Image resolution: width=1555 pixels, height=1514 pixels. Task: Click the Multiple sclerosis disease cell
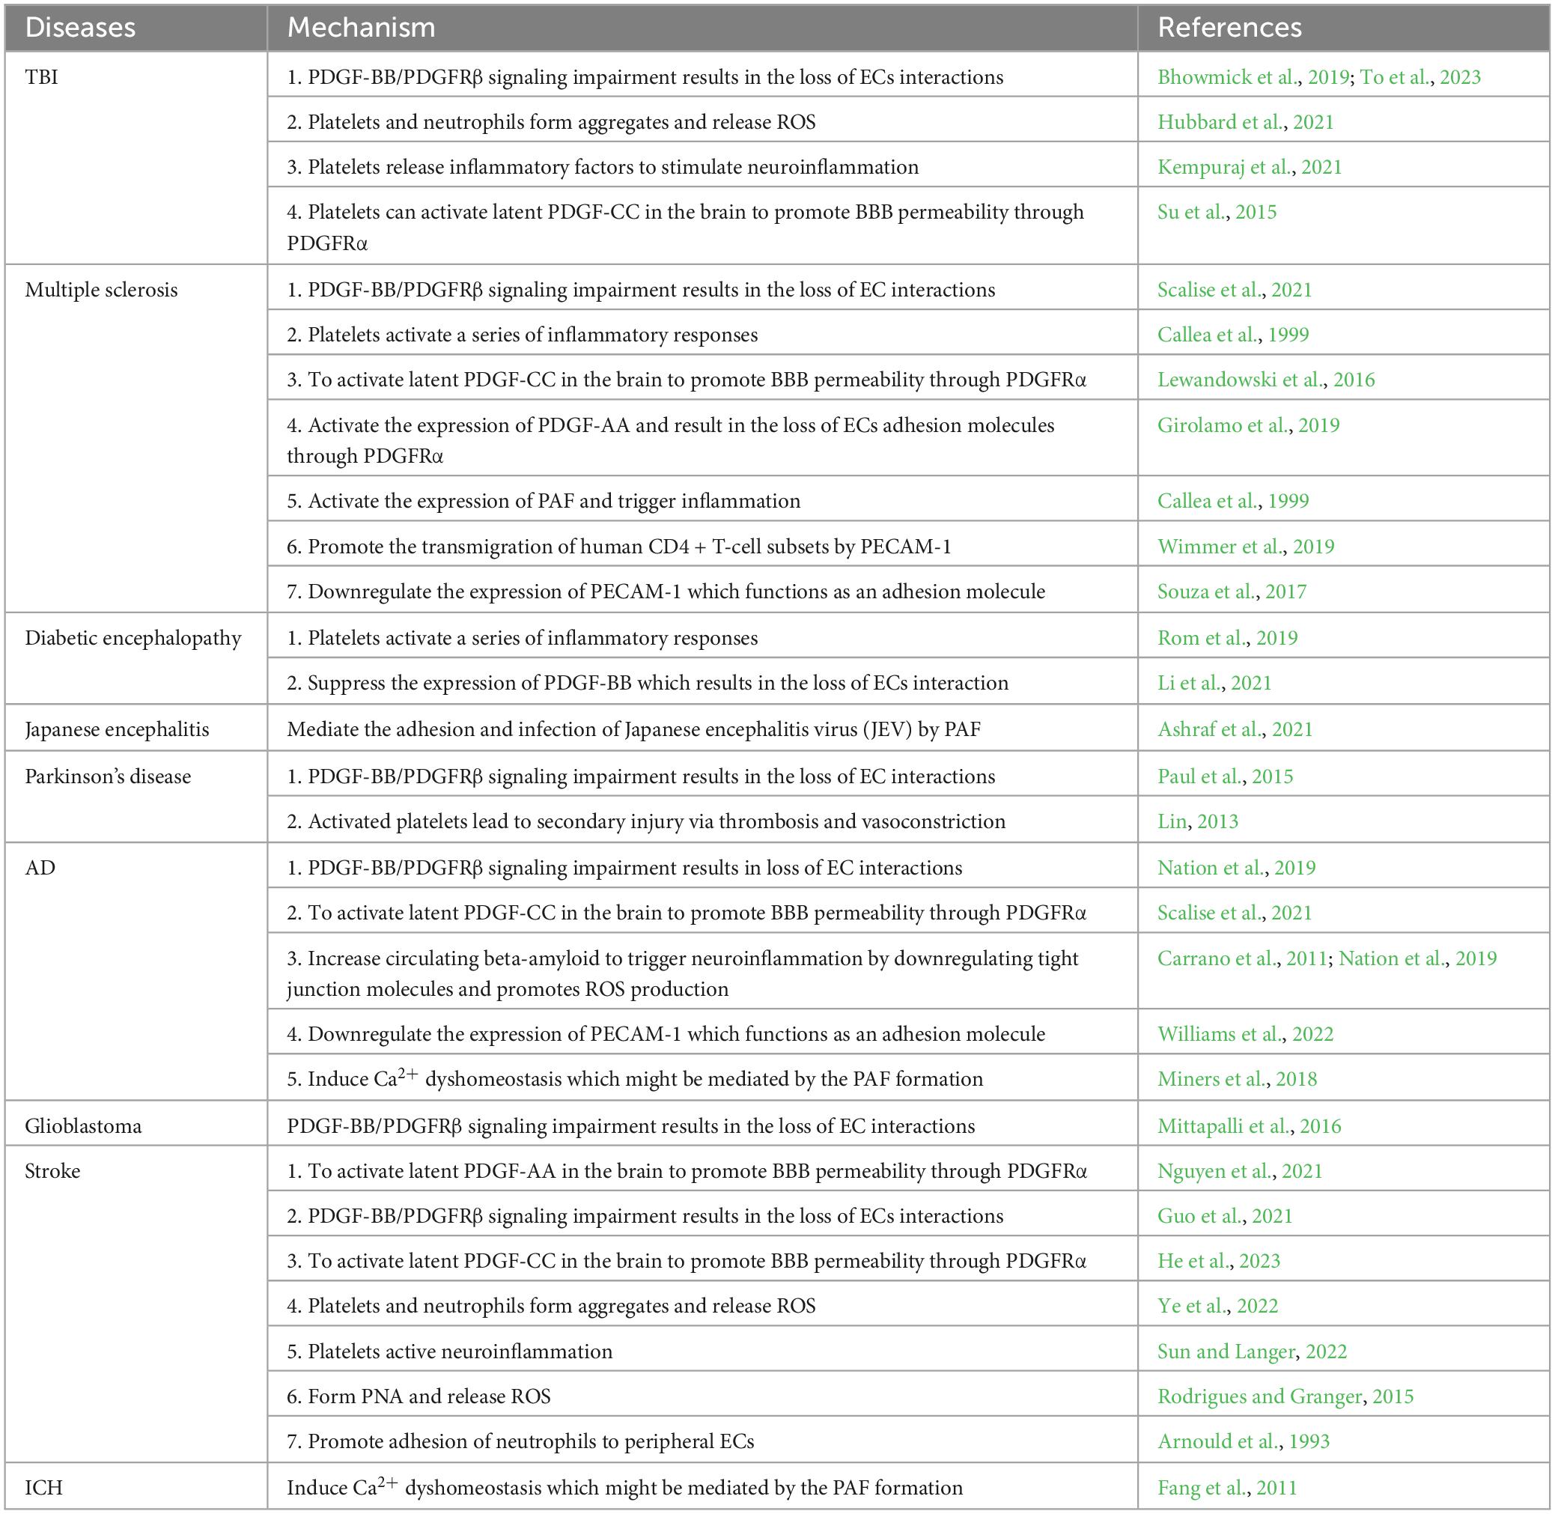point(136,438)
